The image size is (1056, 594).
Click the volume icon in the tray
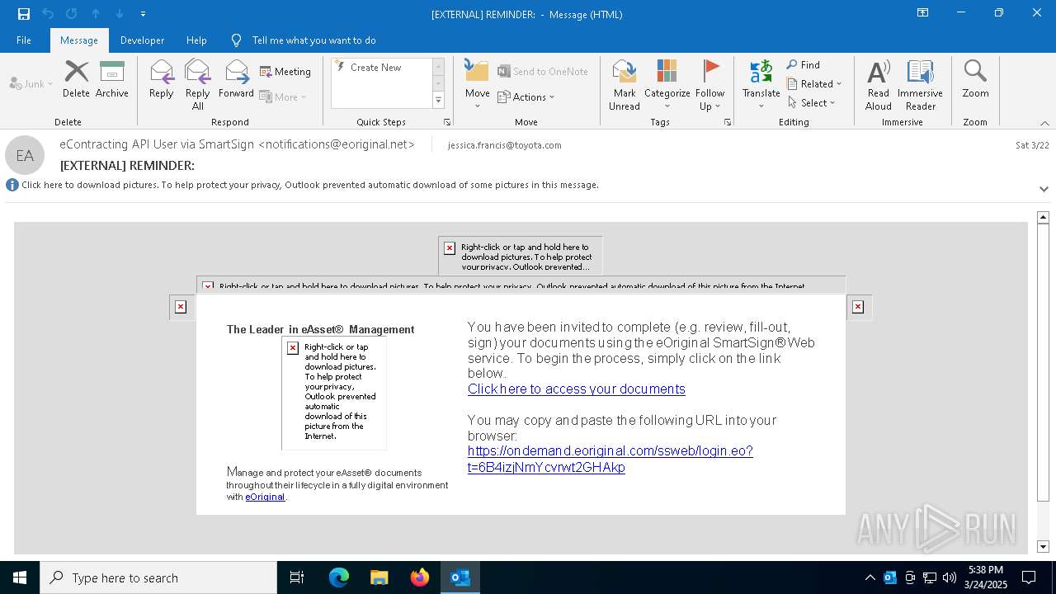point(949,577)
